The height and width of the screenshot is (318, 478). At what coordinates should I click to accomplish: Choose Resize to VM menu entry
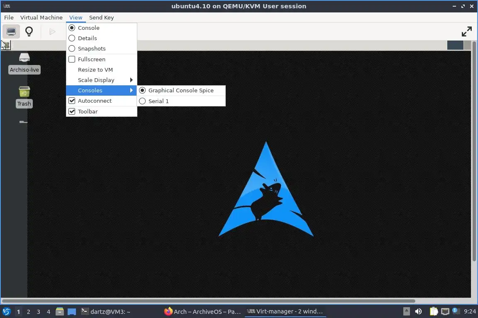click(x=102, y=70)
